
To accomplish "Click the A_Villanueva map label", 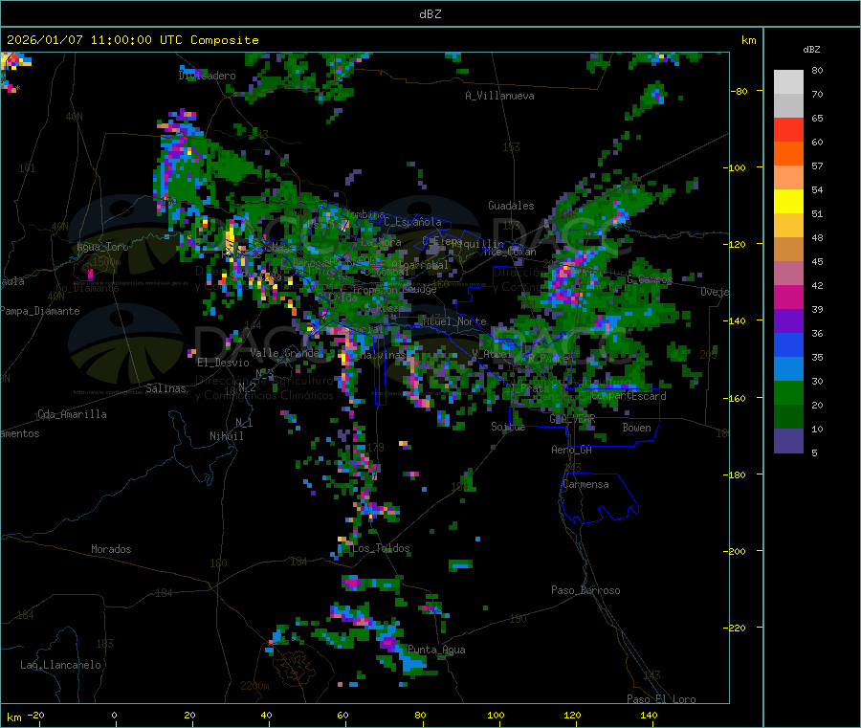I will 499,96.
